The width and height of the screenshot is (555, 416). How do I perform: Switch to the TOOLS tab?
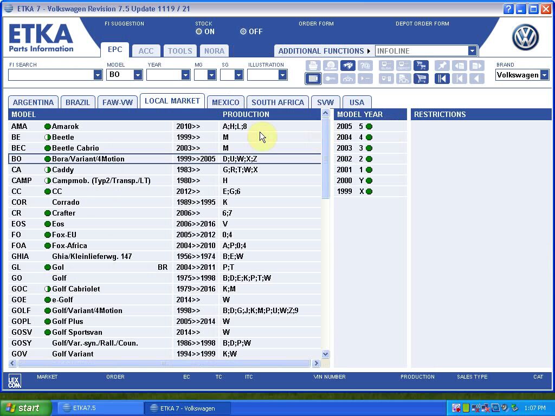pos(180,51)
